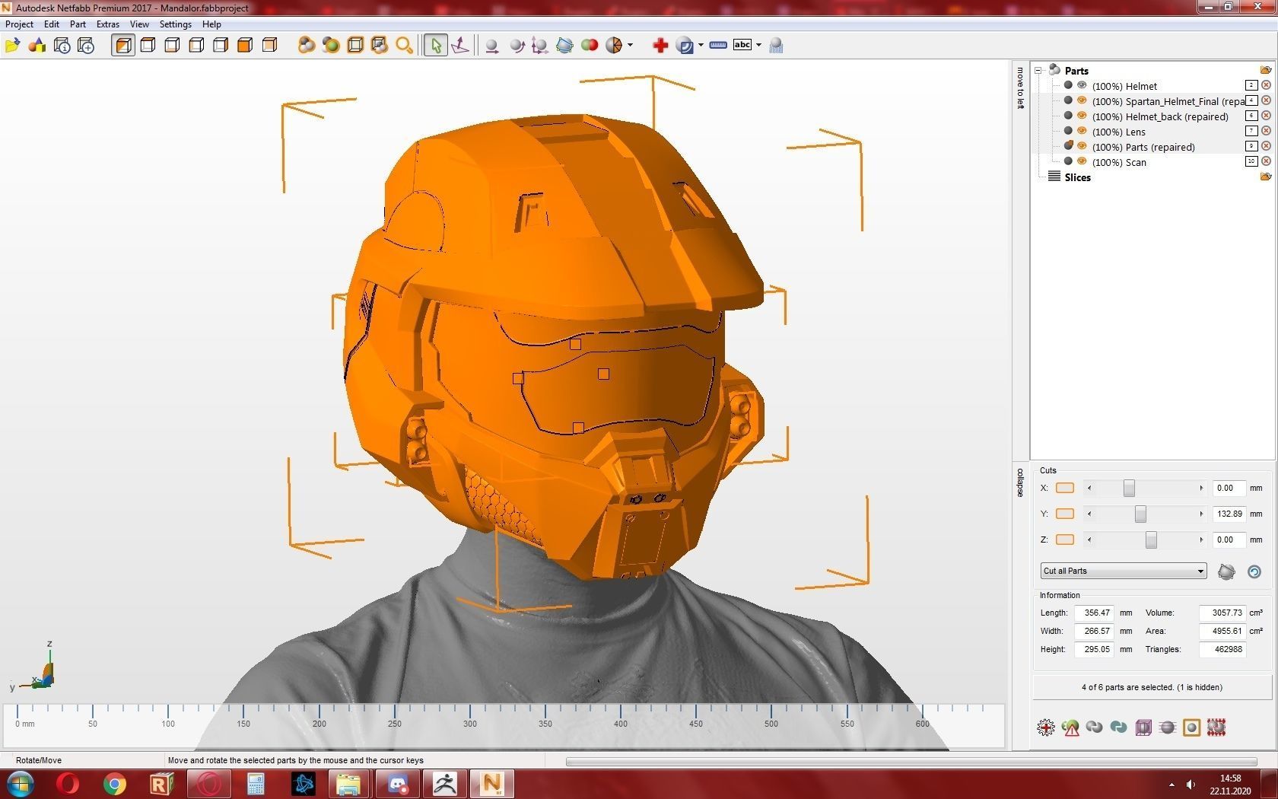Click the sliced sphere icon at panel bottom
The image size is (1278, 799).
[x=1168, y=727]
